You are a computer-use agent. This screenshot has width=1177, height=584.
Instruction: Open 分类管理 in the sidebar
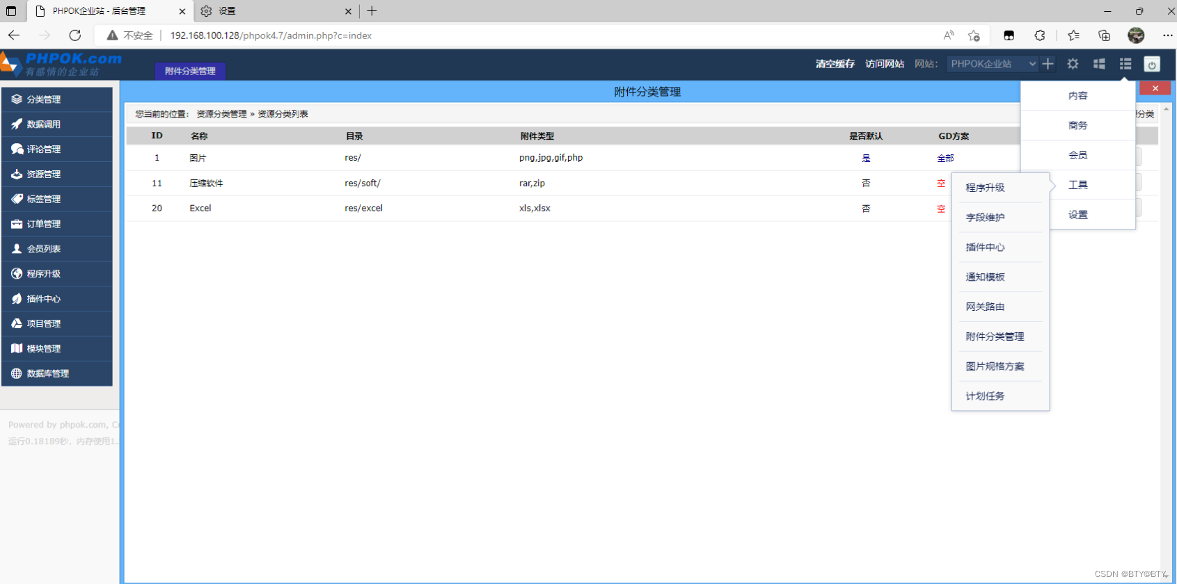56,99
